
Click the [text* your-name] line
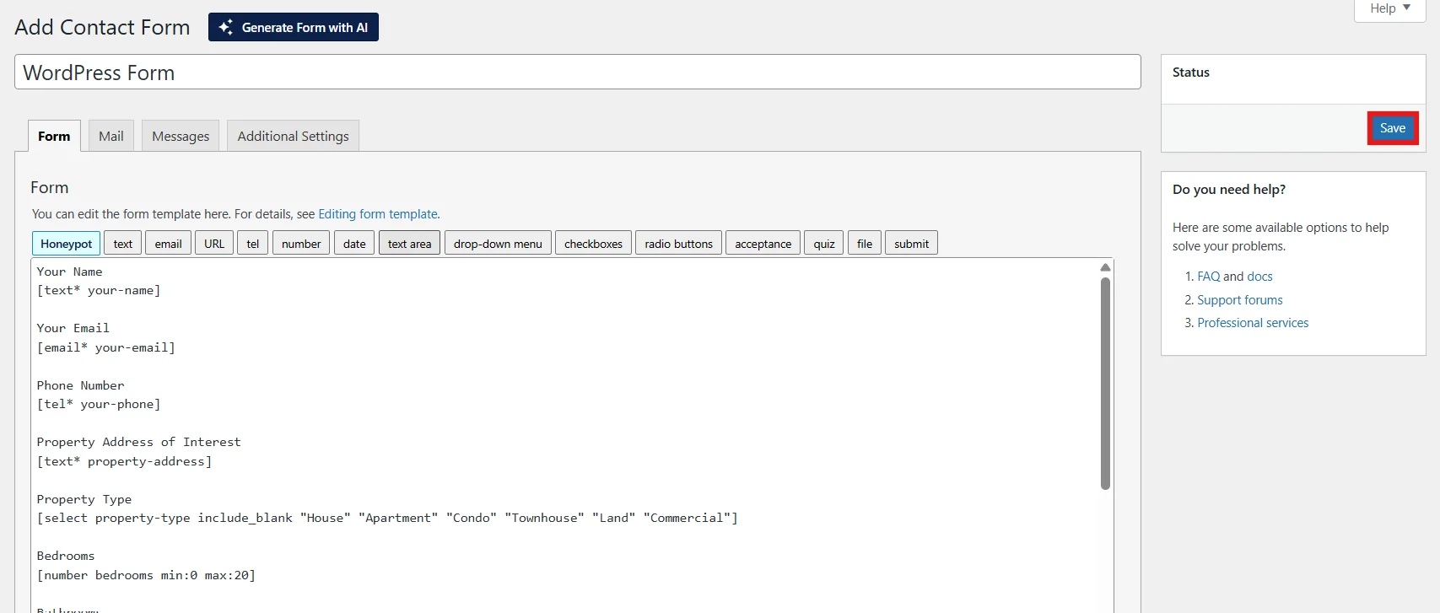(x=99, y=290)
